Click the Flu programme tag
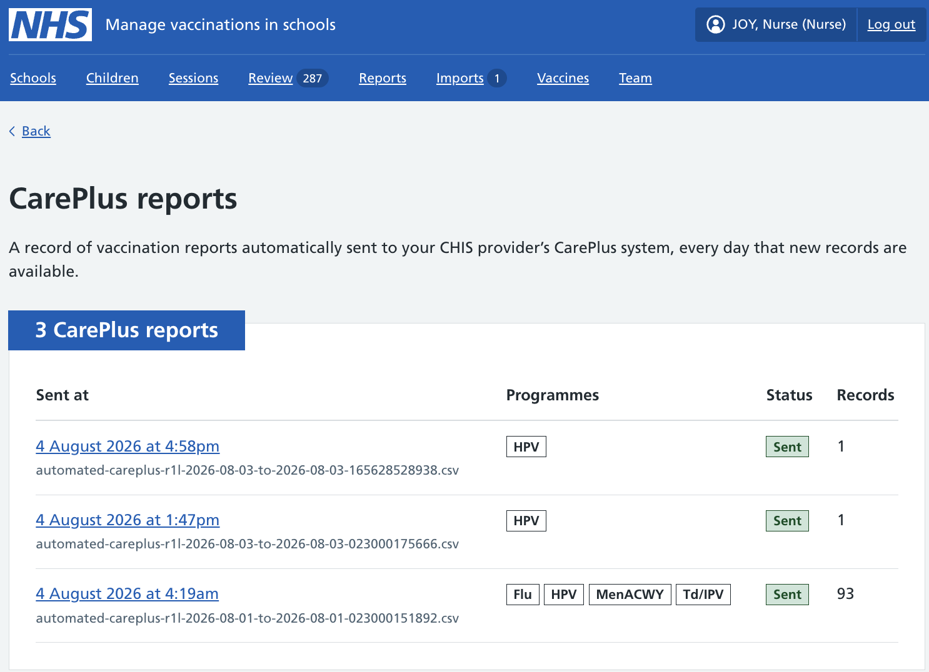 point(523,595)
